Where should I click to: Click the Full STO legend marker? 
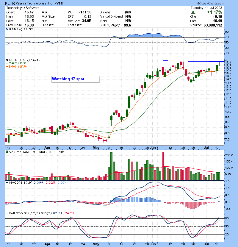7,213
